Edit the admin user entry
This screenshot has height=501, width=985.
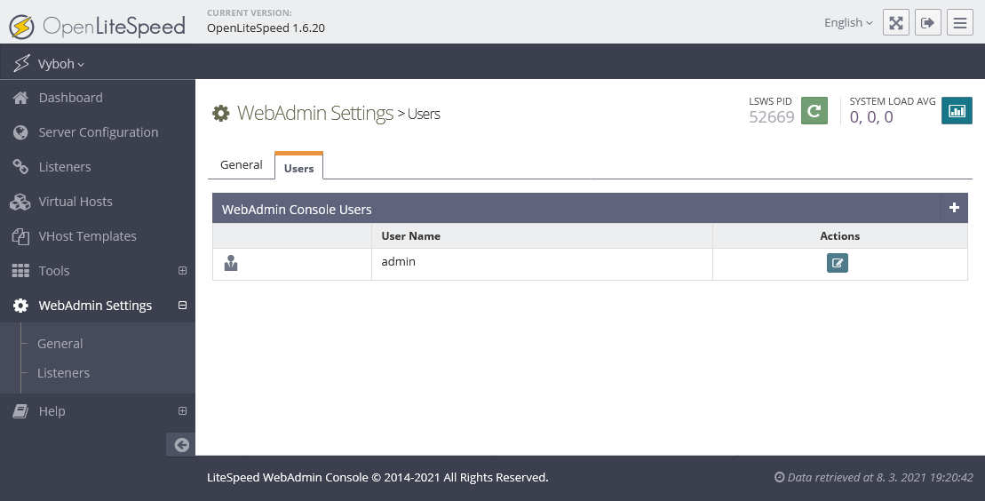pyautogui.click(x=837, y=263)
